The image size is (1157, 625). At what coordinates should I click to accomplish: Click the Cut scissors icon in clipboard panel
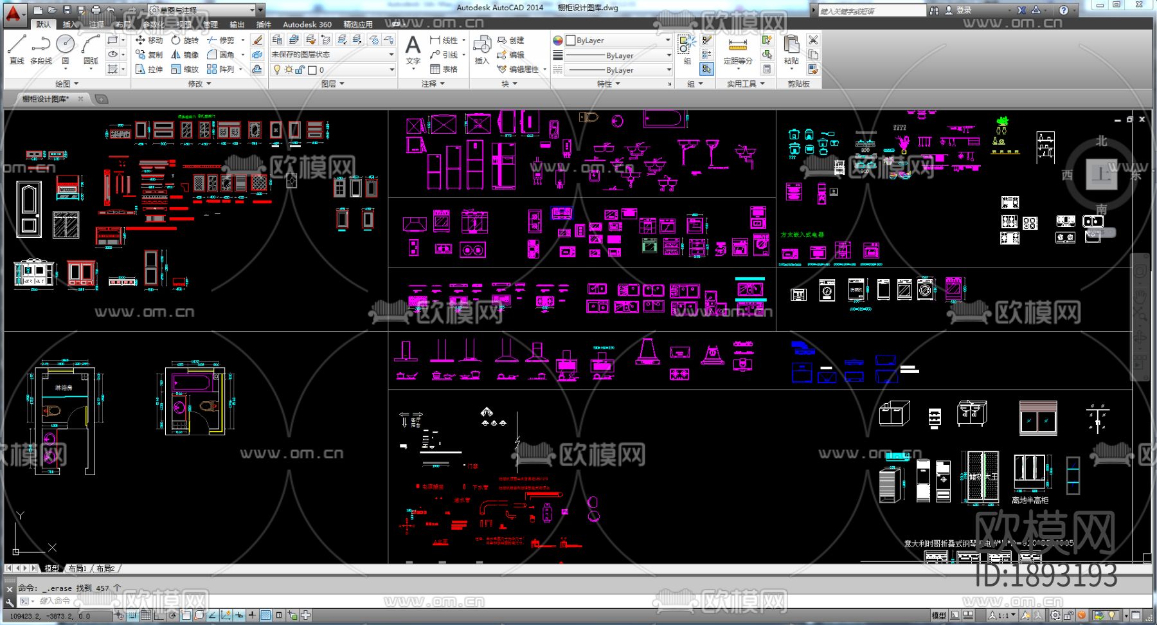813,40
